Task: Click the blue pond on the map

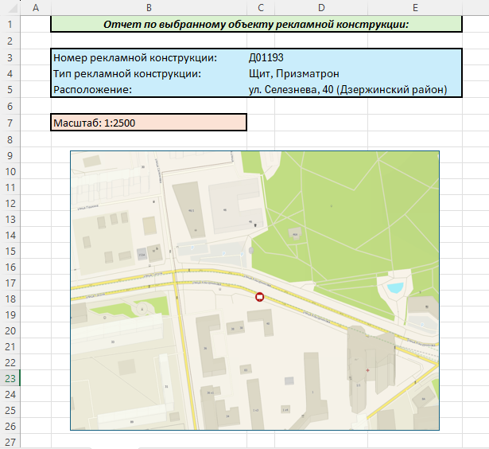Action: 394,287
